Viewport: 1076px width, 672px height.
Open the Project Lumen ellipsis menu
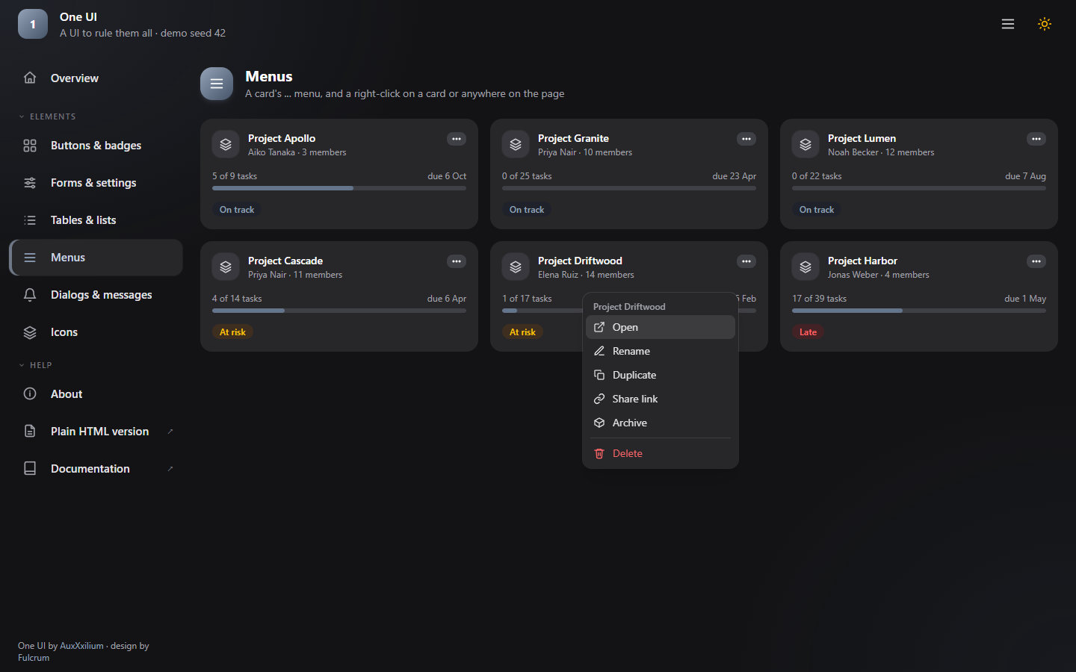1036,139
